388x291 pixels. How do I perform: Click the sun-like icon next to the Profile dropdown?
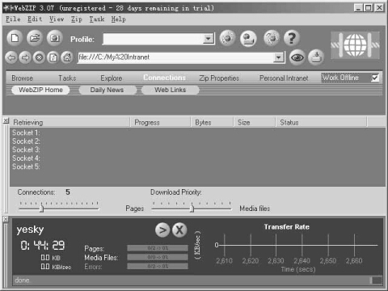(228, 38)
